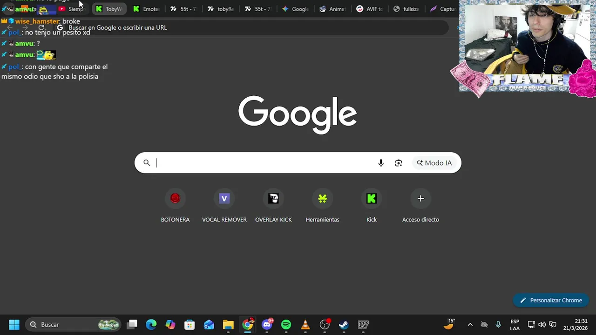Image resolution: width=596 pixels, height=335 pixels.
Task: Click the chat username wise_hamster
Action: (x=37, y=21)
